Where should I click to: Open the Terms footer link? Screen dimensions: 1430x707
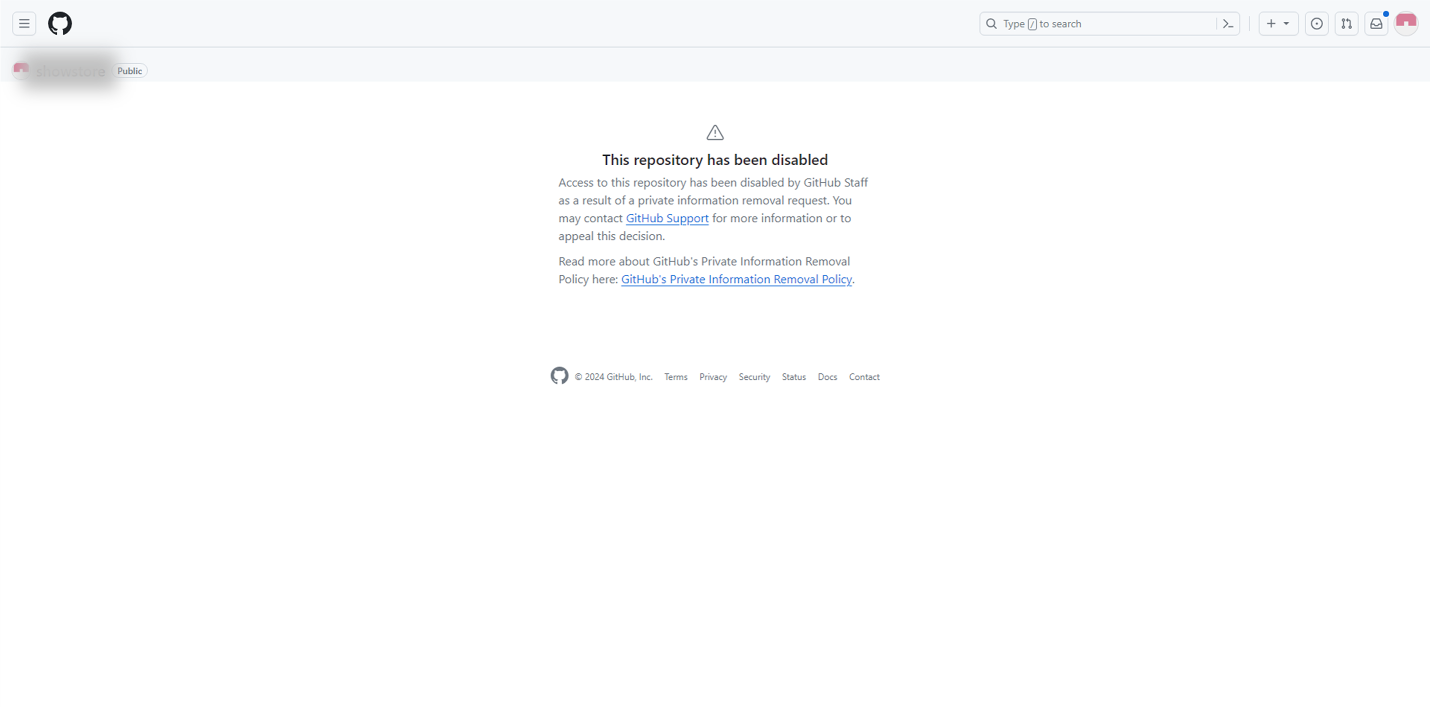coord(675,377)
